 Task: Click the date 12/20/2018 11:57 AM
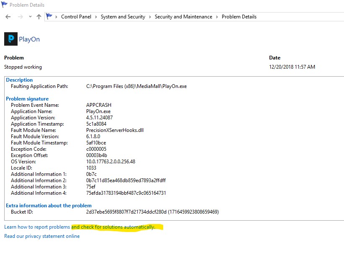(292, 67)
